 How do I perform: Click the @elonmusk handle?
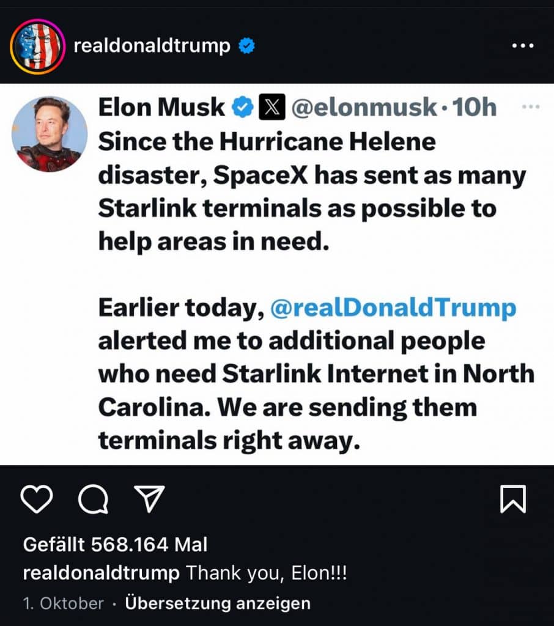pos(363,108)
